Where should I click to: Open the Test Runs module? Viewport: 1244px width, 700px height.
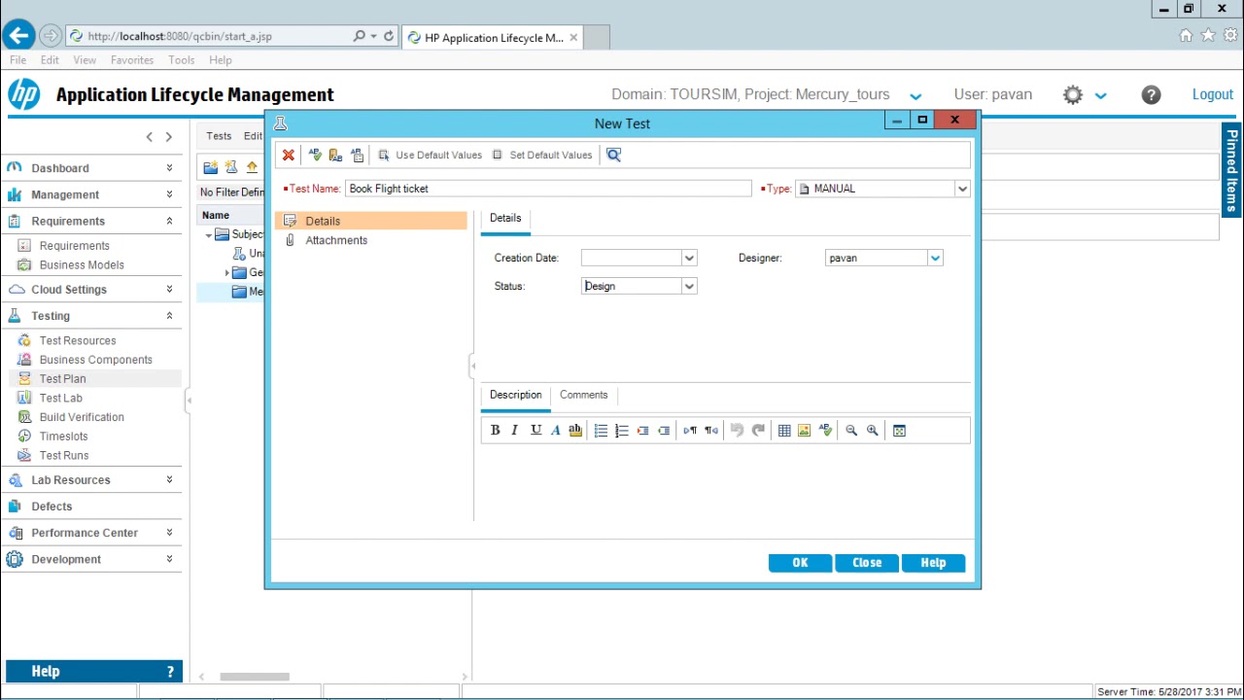[x=64, y=455]
